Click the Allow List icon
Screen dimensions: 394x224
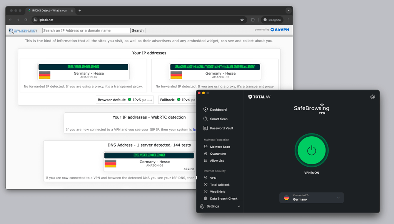pyautogui.click(x=205, y=160)
